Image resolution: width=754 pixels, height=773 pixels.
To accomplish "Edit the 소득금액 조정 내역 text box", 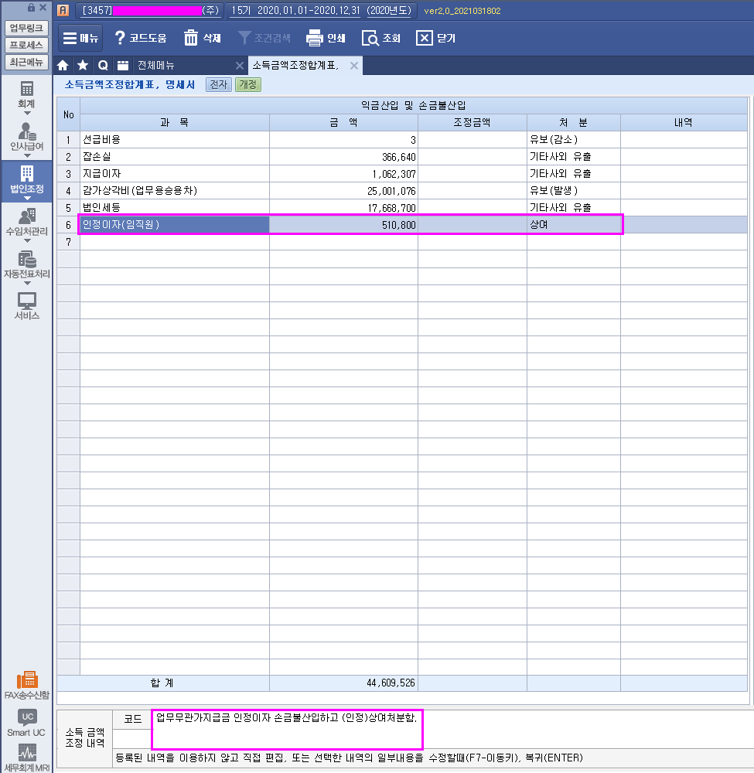I will tap(287, 729).
